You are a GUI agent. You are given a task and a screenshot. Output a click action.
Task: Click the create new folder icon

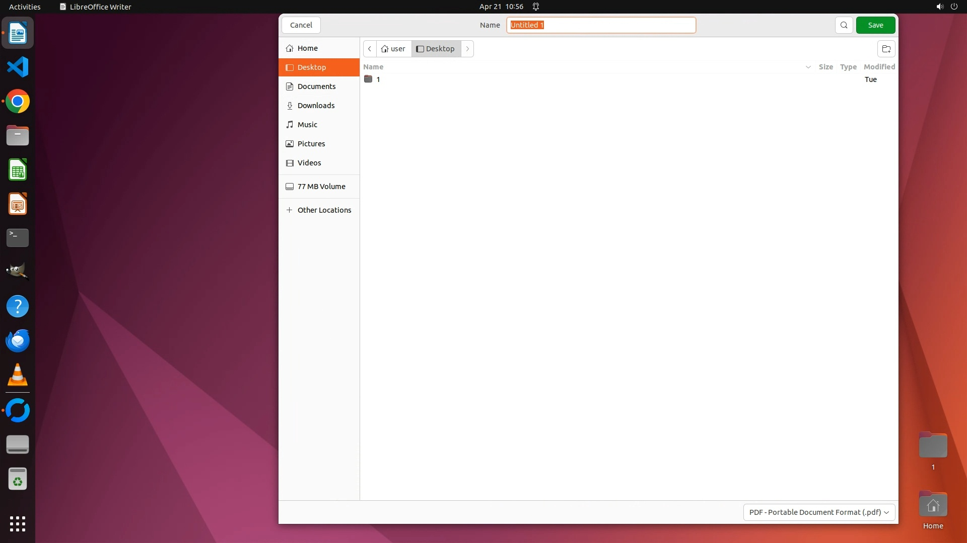tap(886, 49)
